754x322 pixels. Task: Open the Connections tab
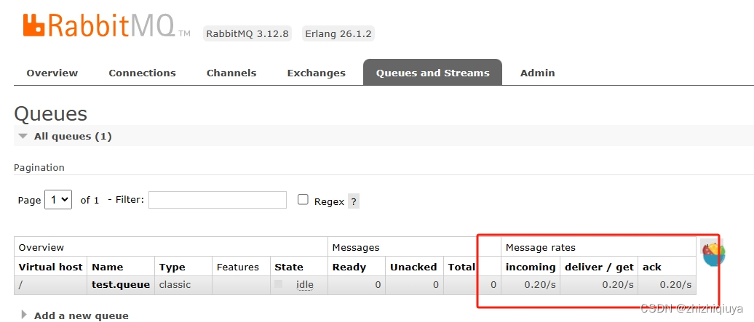click(x=143, y=73)
